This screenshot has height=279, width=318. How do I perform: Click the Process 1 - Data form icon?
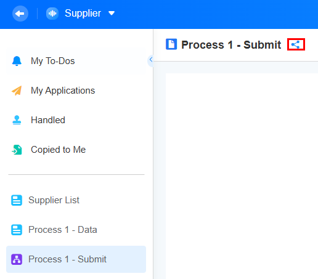click(x=17, y=230)
